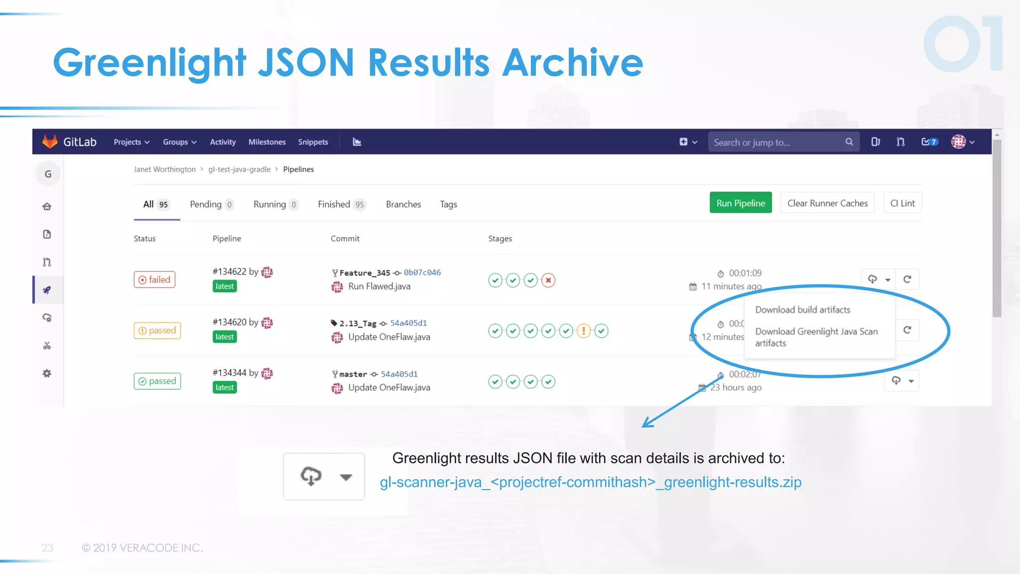Open sidebar merge requests icon
Image resolution: width=1020 pixels, height=574 pixels.
point(47,262)
